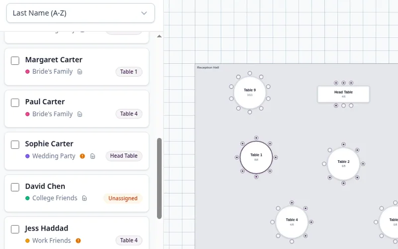Viewport: 398px width, 249px height.
Task: Click the Wedding Party group label
Action: point(54,156)
